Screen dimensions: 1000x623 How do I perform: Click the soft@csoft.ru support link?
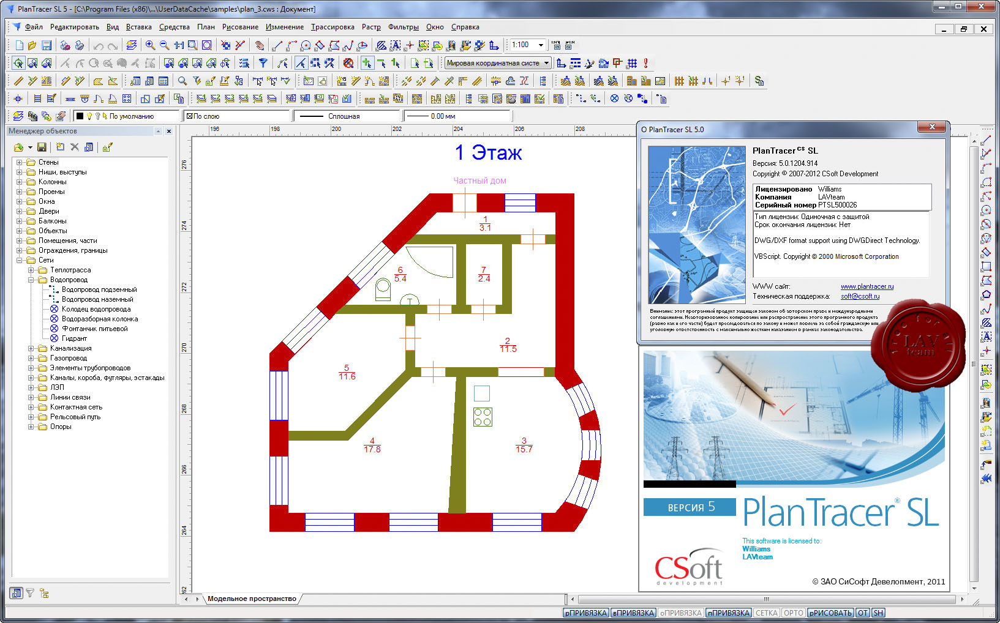pos(860,296)
